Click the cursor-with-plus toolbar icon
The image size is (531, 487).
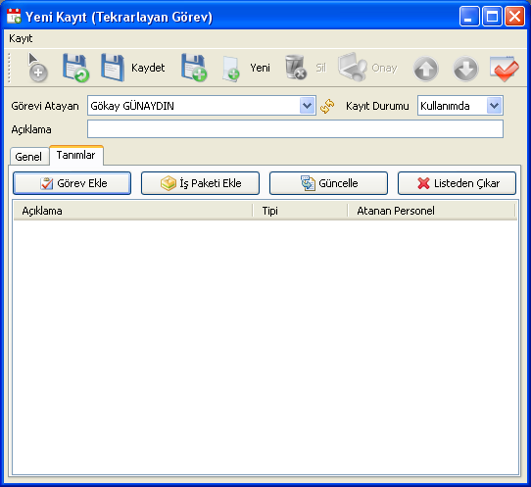click(x=37, y=68)
